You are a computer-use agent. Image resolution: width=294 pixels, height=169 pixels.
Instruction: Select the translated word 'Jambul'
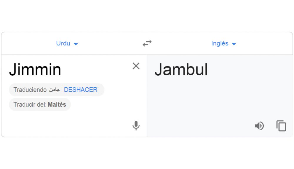coord(181,70)
